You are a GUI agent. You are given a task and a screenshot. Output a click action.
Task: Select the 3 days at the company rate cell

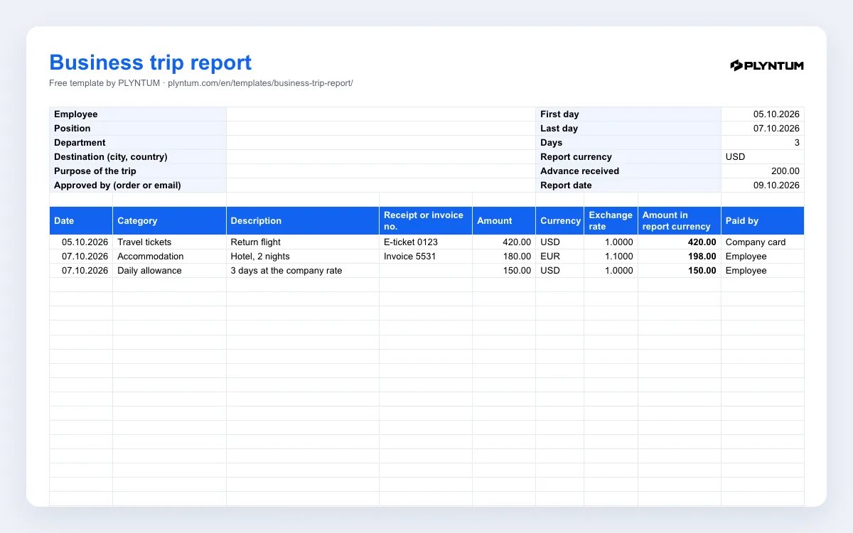pos(303,271)
